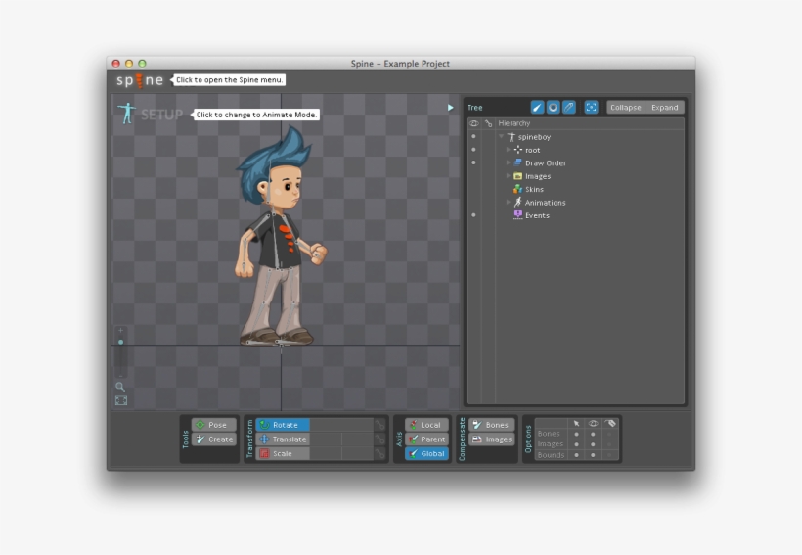Click the viewport play arrow icon
The width and height of the screenshot is (802, 555).
coord(450,108)
